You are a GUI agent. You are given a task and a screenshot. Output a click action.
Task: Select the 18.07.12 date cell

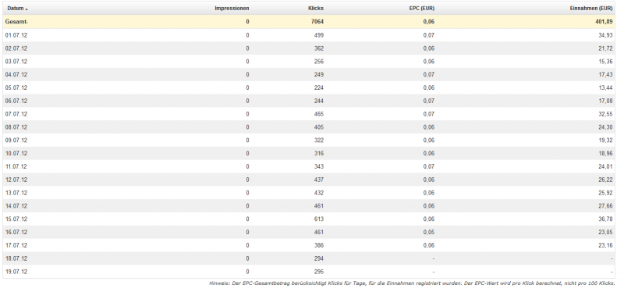point(16,258)
